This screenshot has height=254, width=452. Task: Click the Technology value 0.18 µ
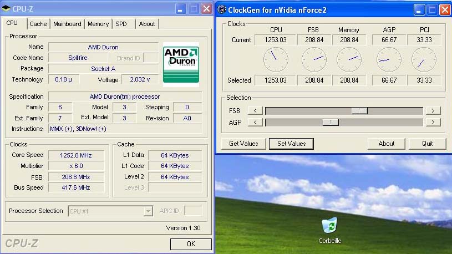63,79
